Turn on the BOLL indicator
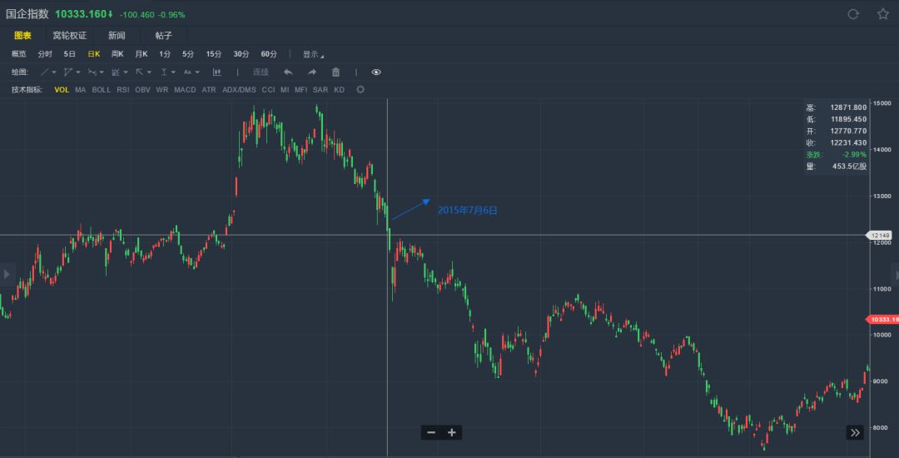 (101, 89)
